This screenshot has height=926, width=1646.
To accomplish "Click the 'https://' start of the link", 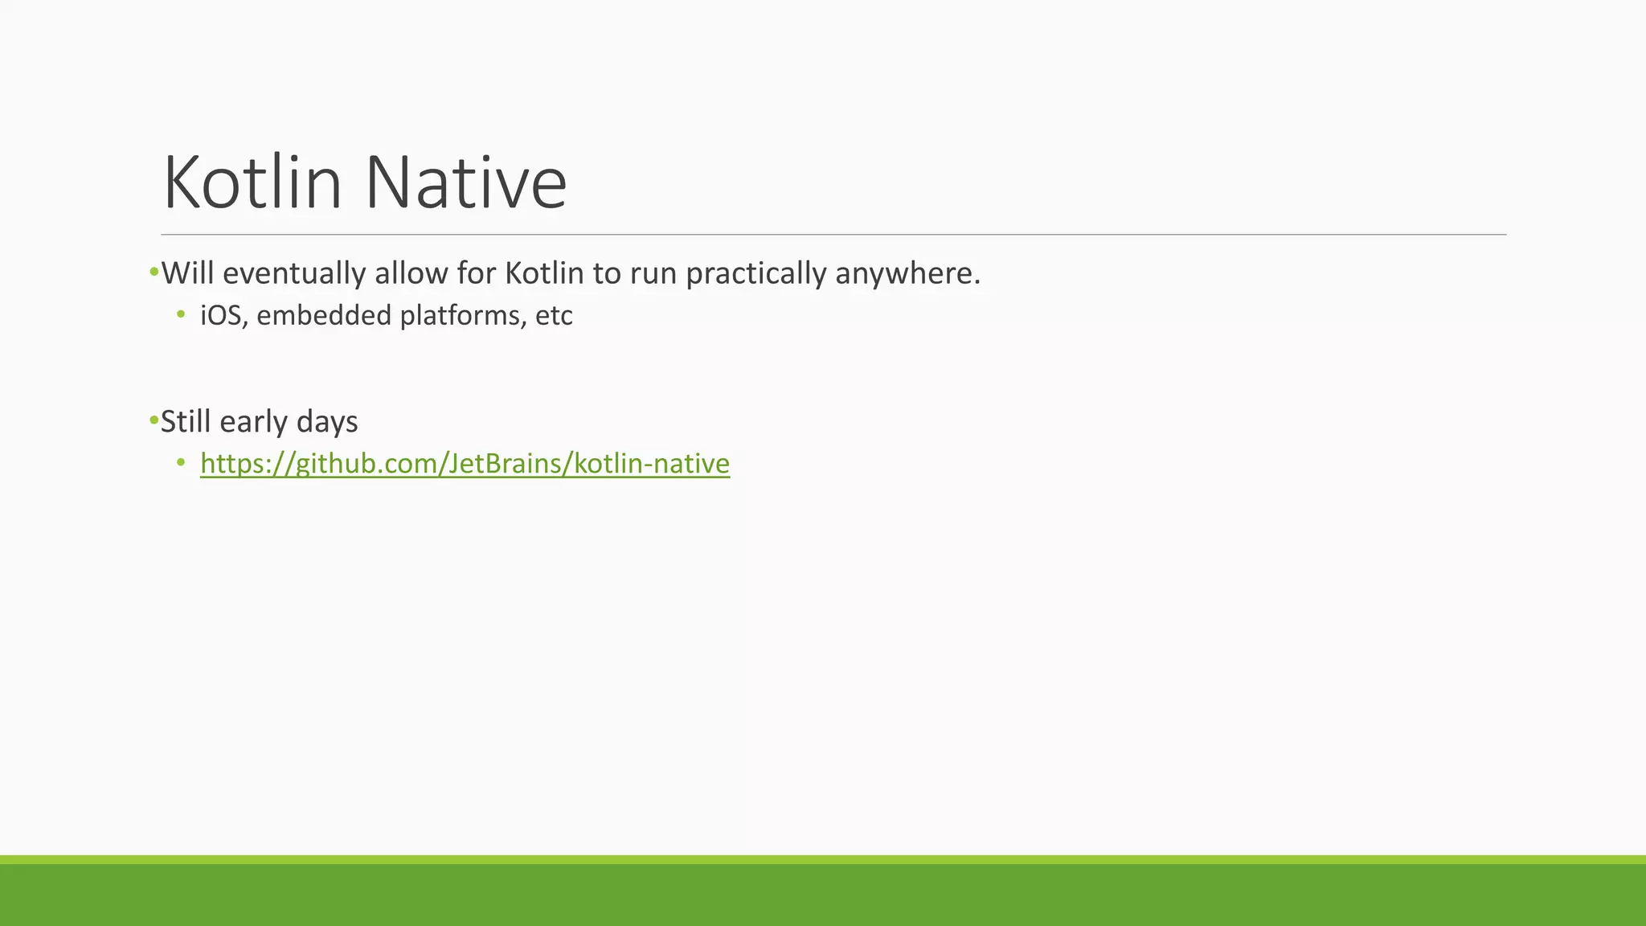I will pyautogui.click(x=248, y=464).
